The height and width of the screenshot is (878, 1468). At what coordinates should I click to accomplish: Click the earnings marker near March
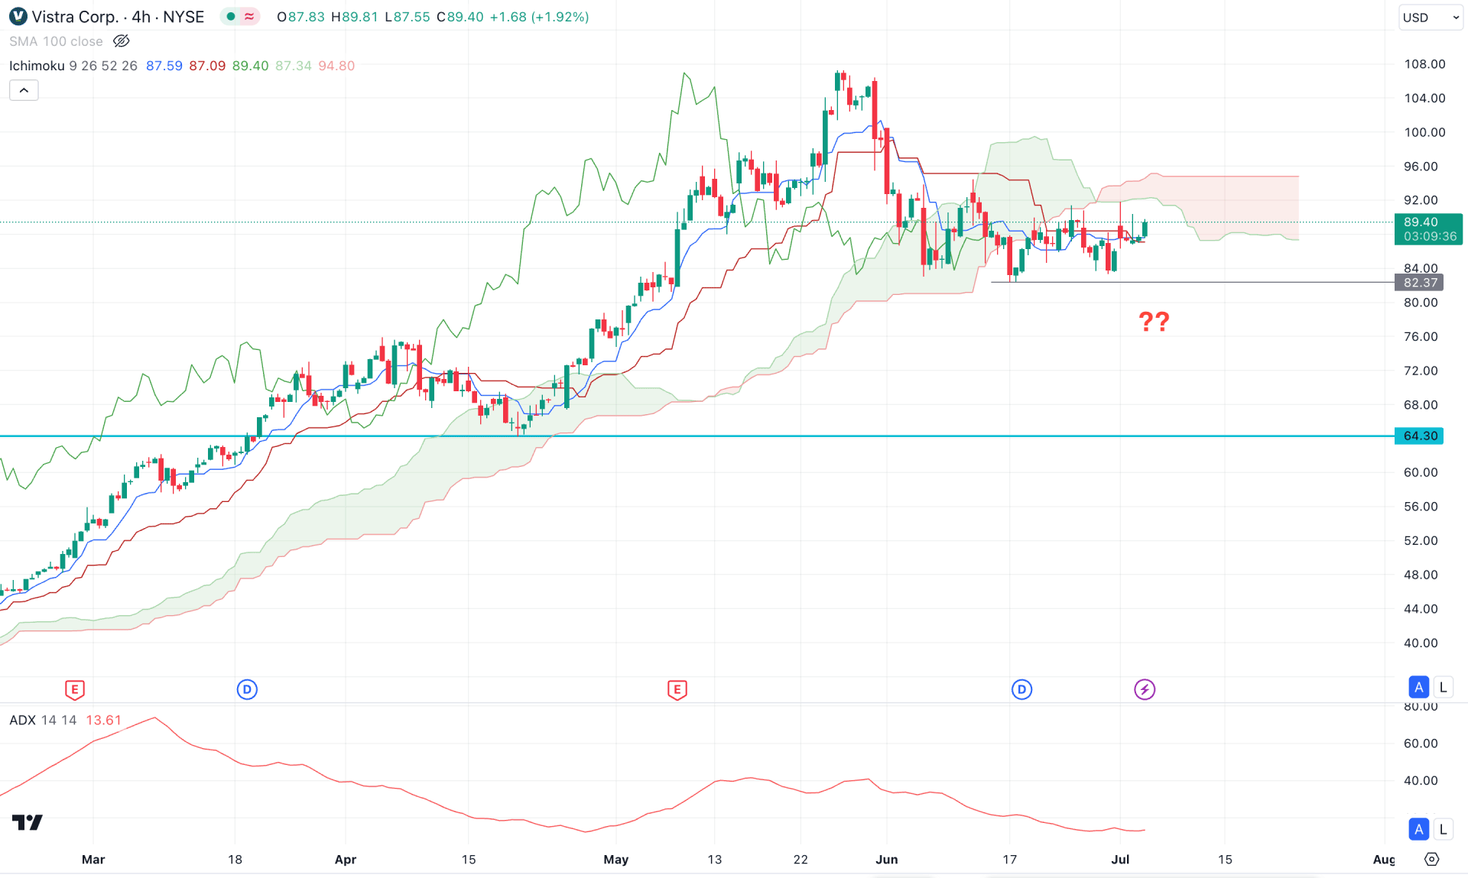(x=74, y=690)
